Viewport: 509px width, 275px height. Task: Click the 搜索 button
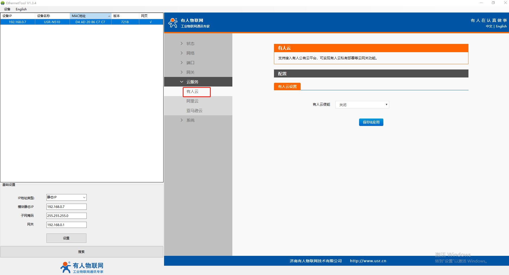point(81,252)
